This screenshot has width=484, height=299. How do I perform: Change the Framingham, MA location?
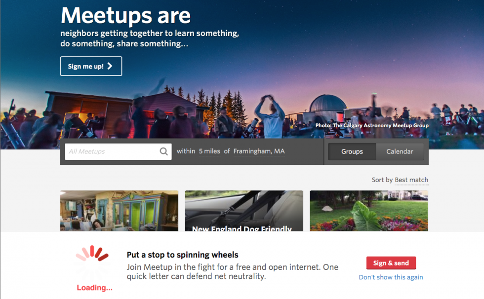pyautogui.click(x=259, y=151)
